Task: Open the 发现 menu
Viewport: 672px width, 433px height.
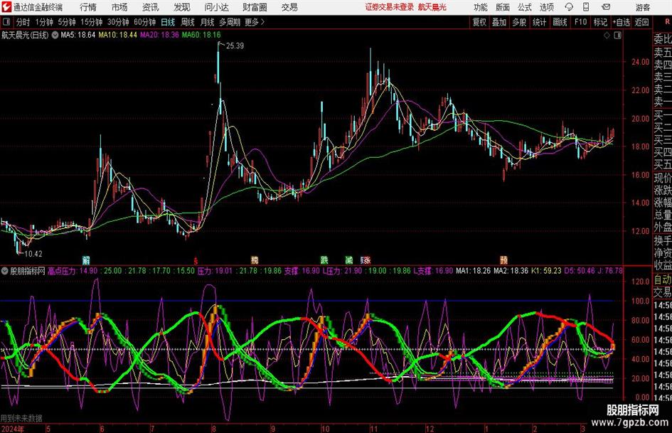Action: pyautogui.click(x=182, y=7)
